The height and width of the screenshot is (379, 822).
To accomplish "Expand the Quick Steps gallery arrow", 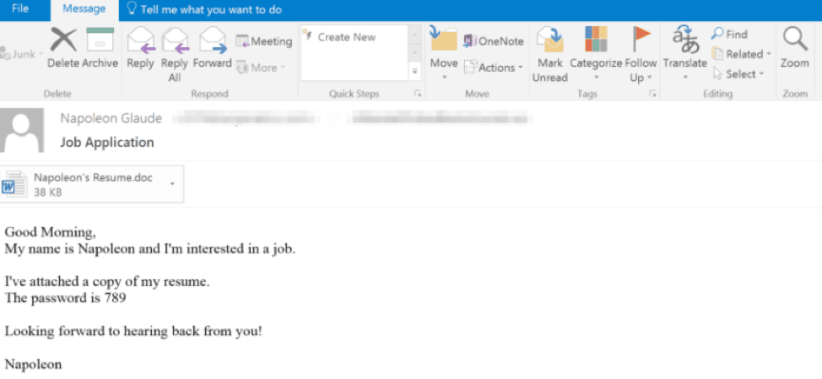I will tap(415, 71).
